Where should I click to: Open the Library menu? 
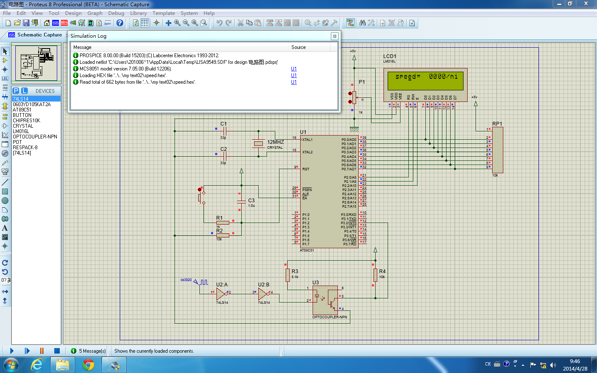click(x=138, y=13)
